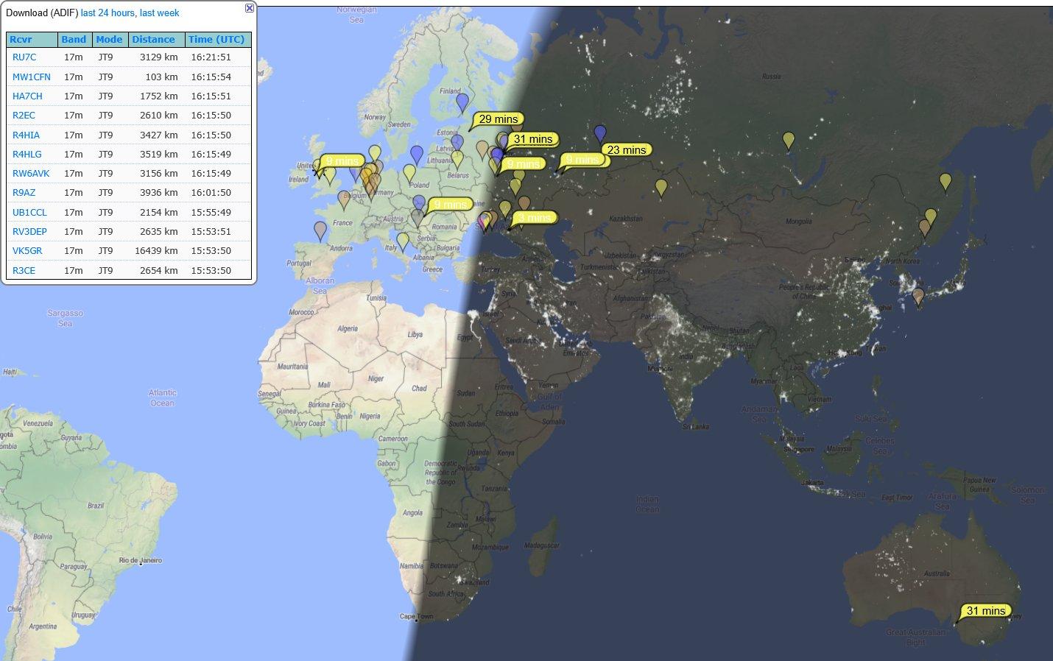
Task: Select the '16:15:54' time cell
Action: pyautogui.click(x=211, y=77)
